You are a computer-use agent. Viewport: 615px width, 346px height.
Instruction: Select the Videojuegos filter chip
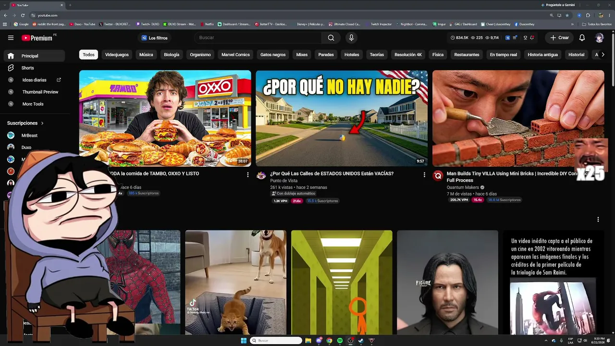117,55
